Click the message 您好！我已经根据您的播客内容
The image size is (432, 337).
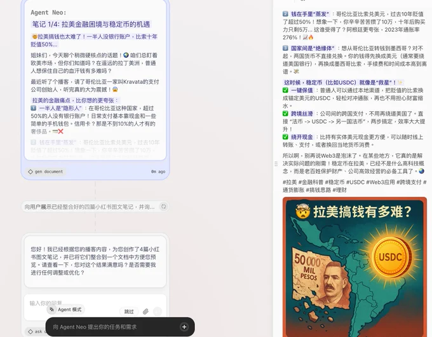[95, 261]
